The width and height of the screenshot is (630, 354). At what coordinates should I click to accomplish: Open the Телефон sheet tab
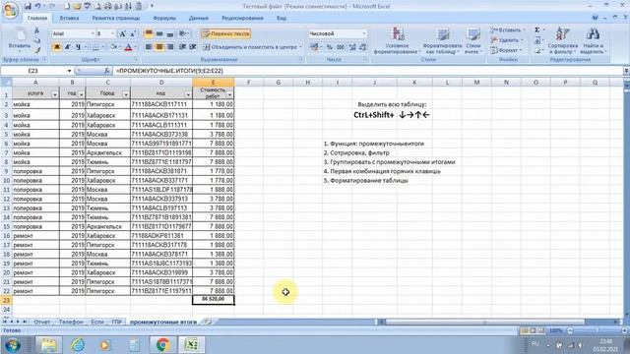point(70,322)
